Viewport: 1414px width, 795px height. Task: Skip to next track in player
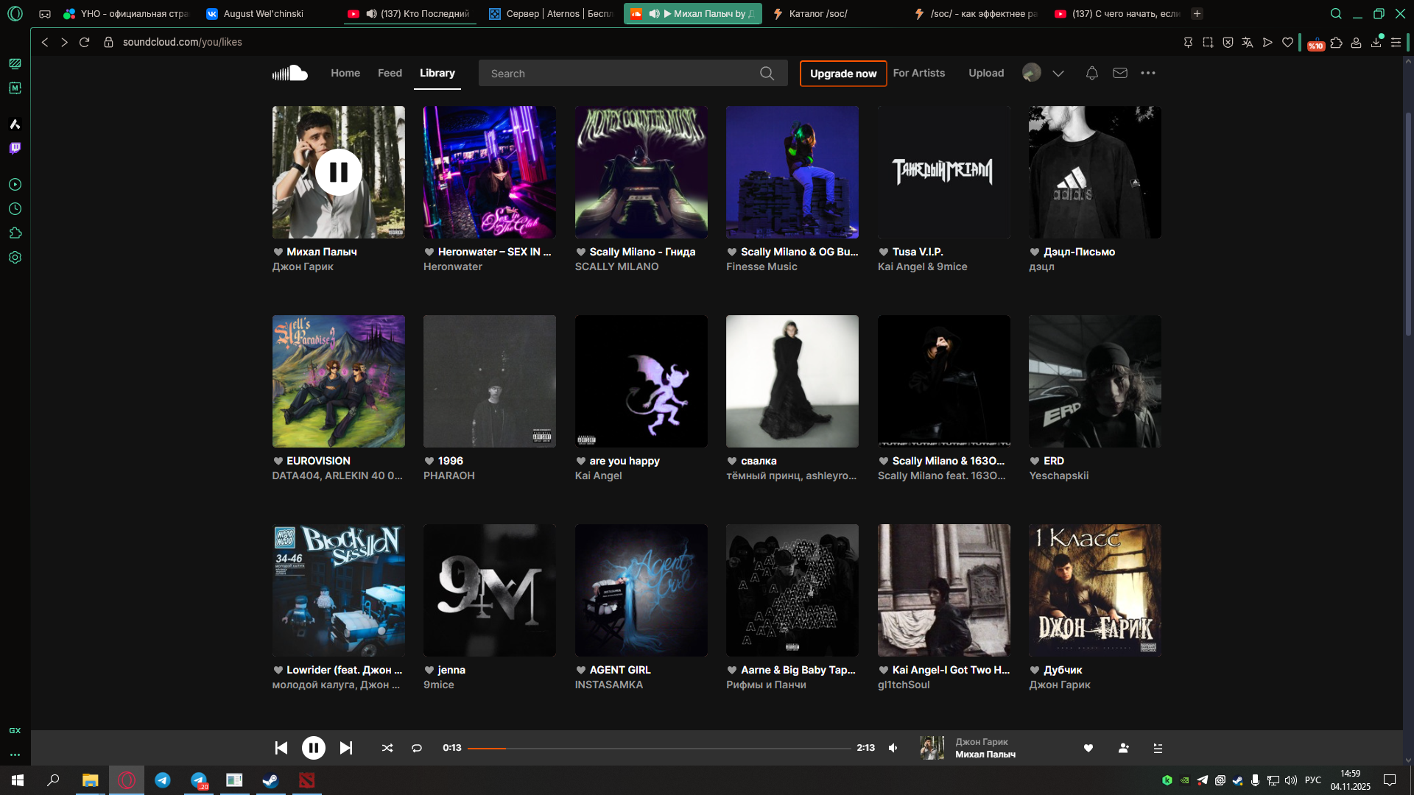point(346,748)
